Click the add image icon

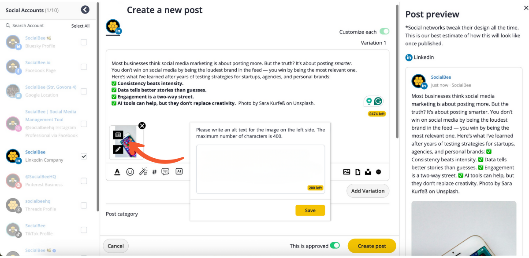click(x=346, y=172)
